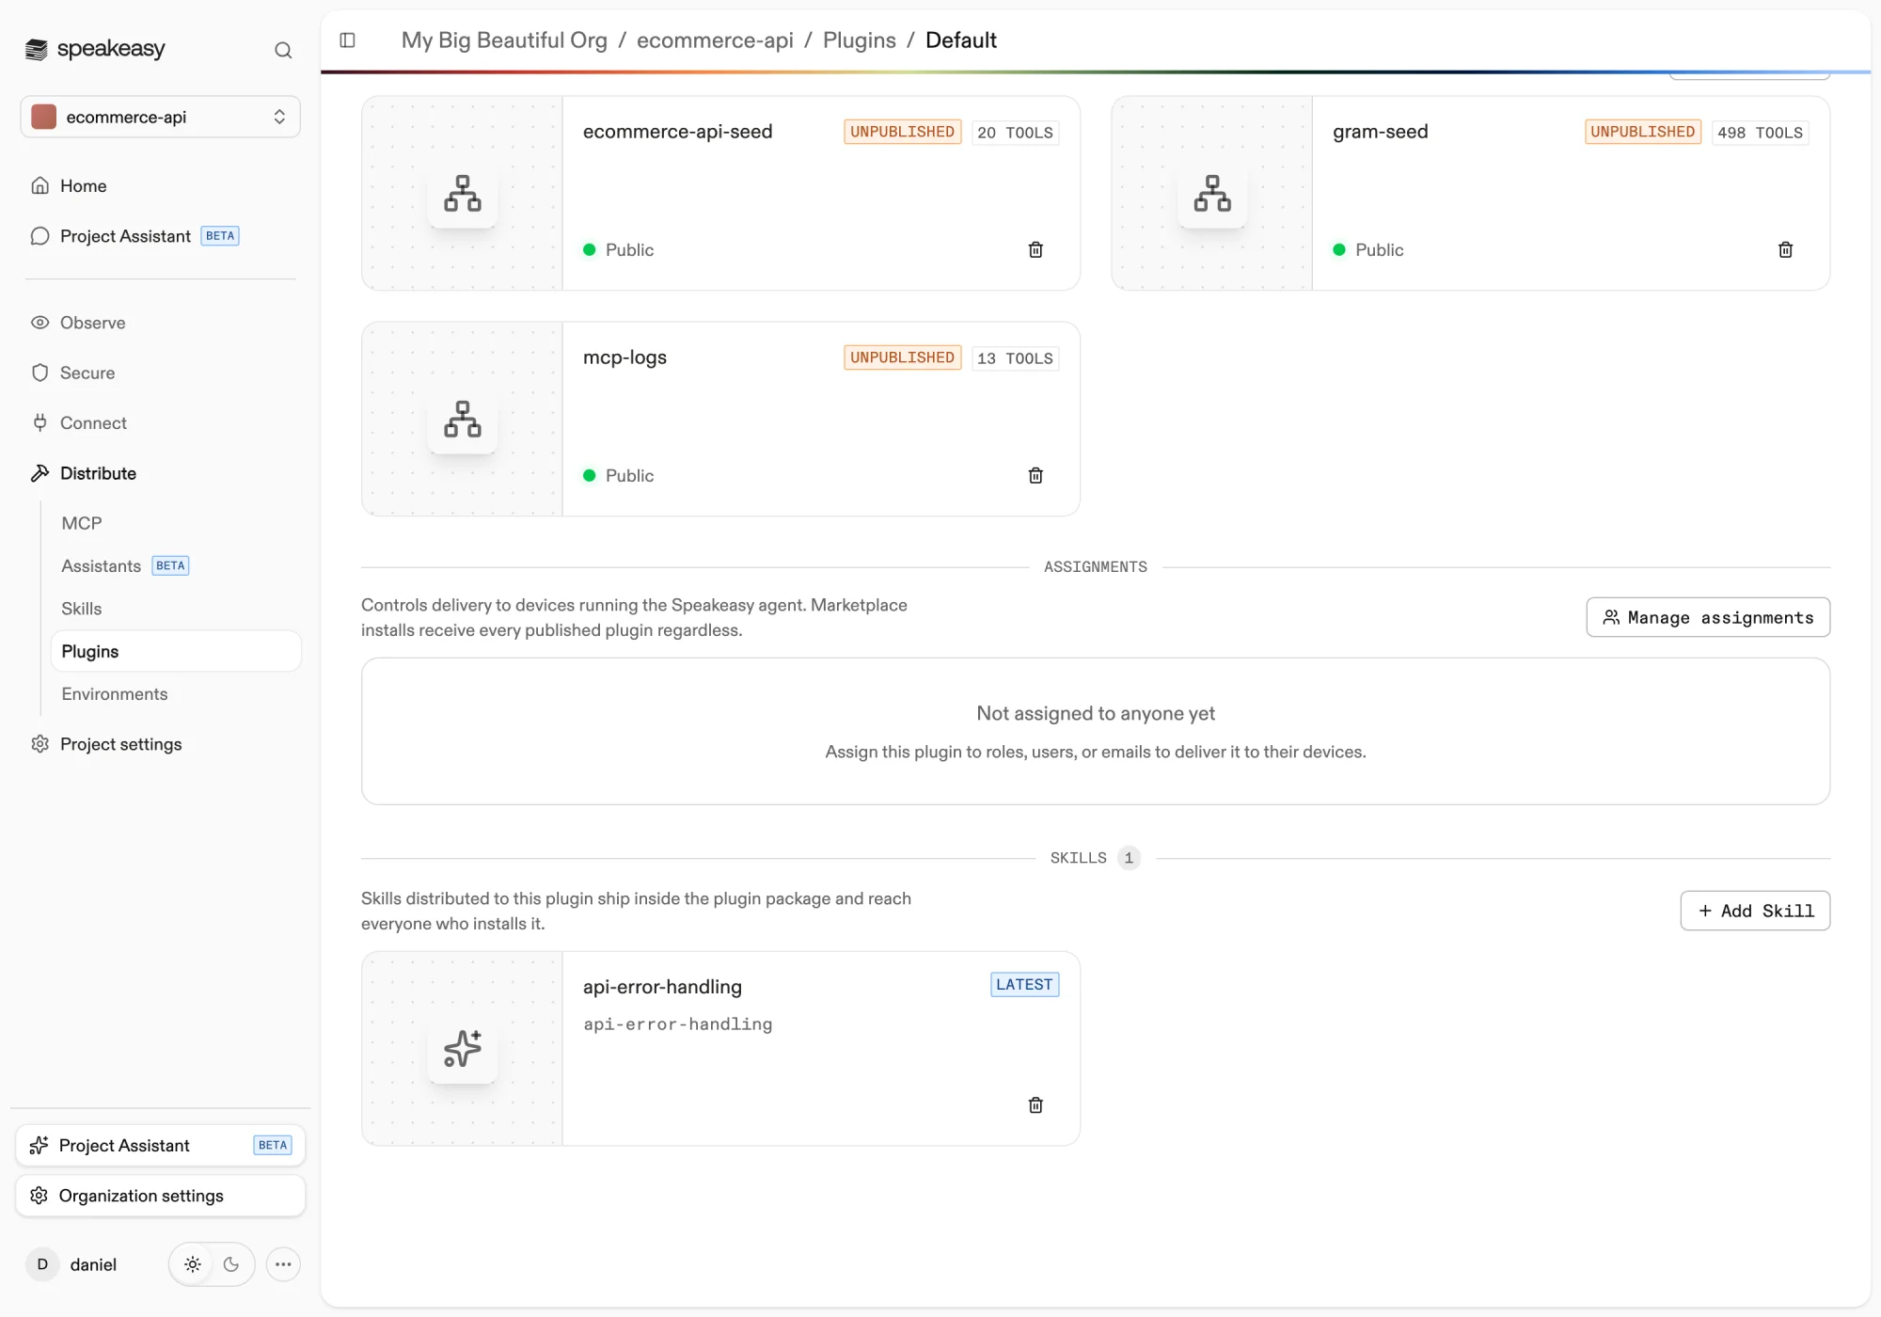Click the ecommerce-api-seed title

678,132
